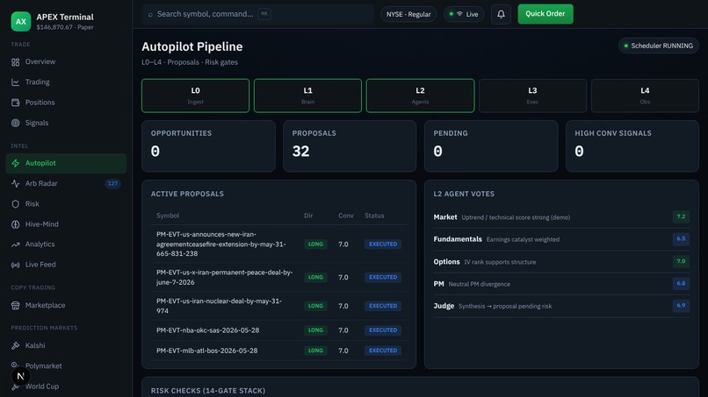The width and height of the screenshot is (708, 397).
Task: Select the L4 Obs stage
Action: click(x=645, y=96)
